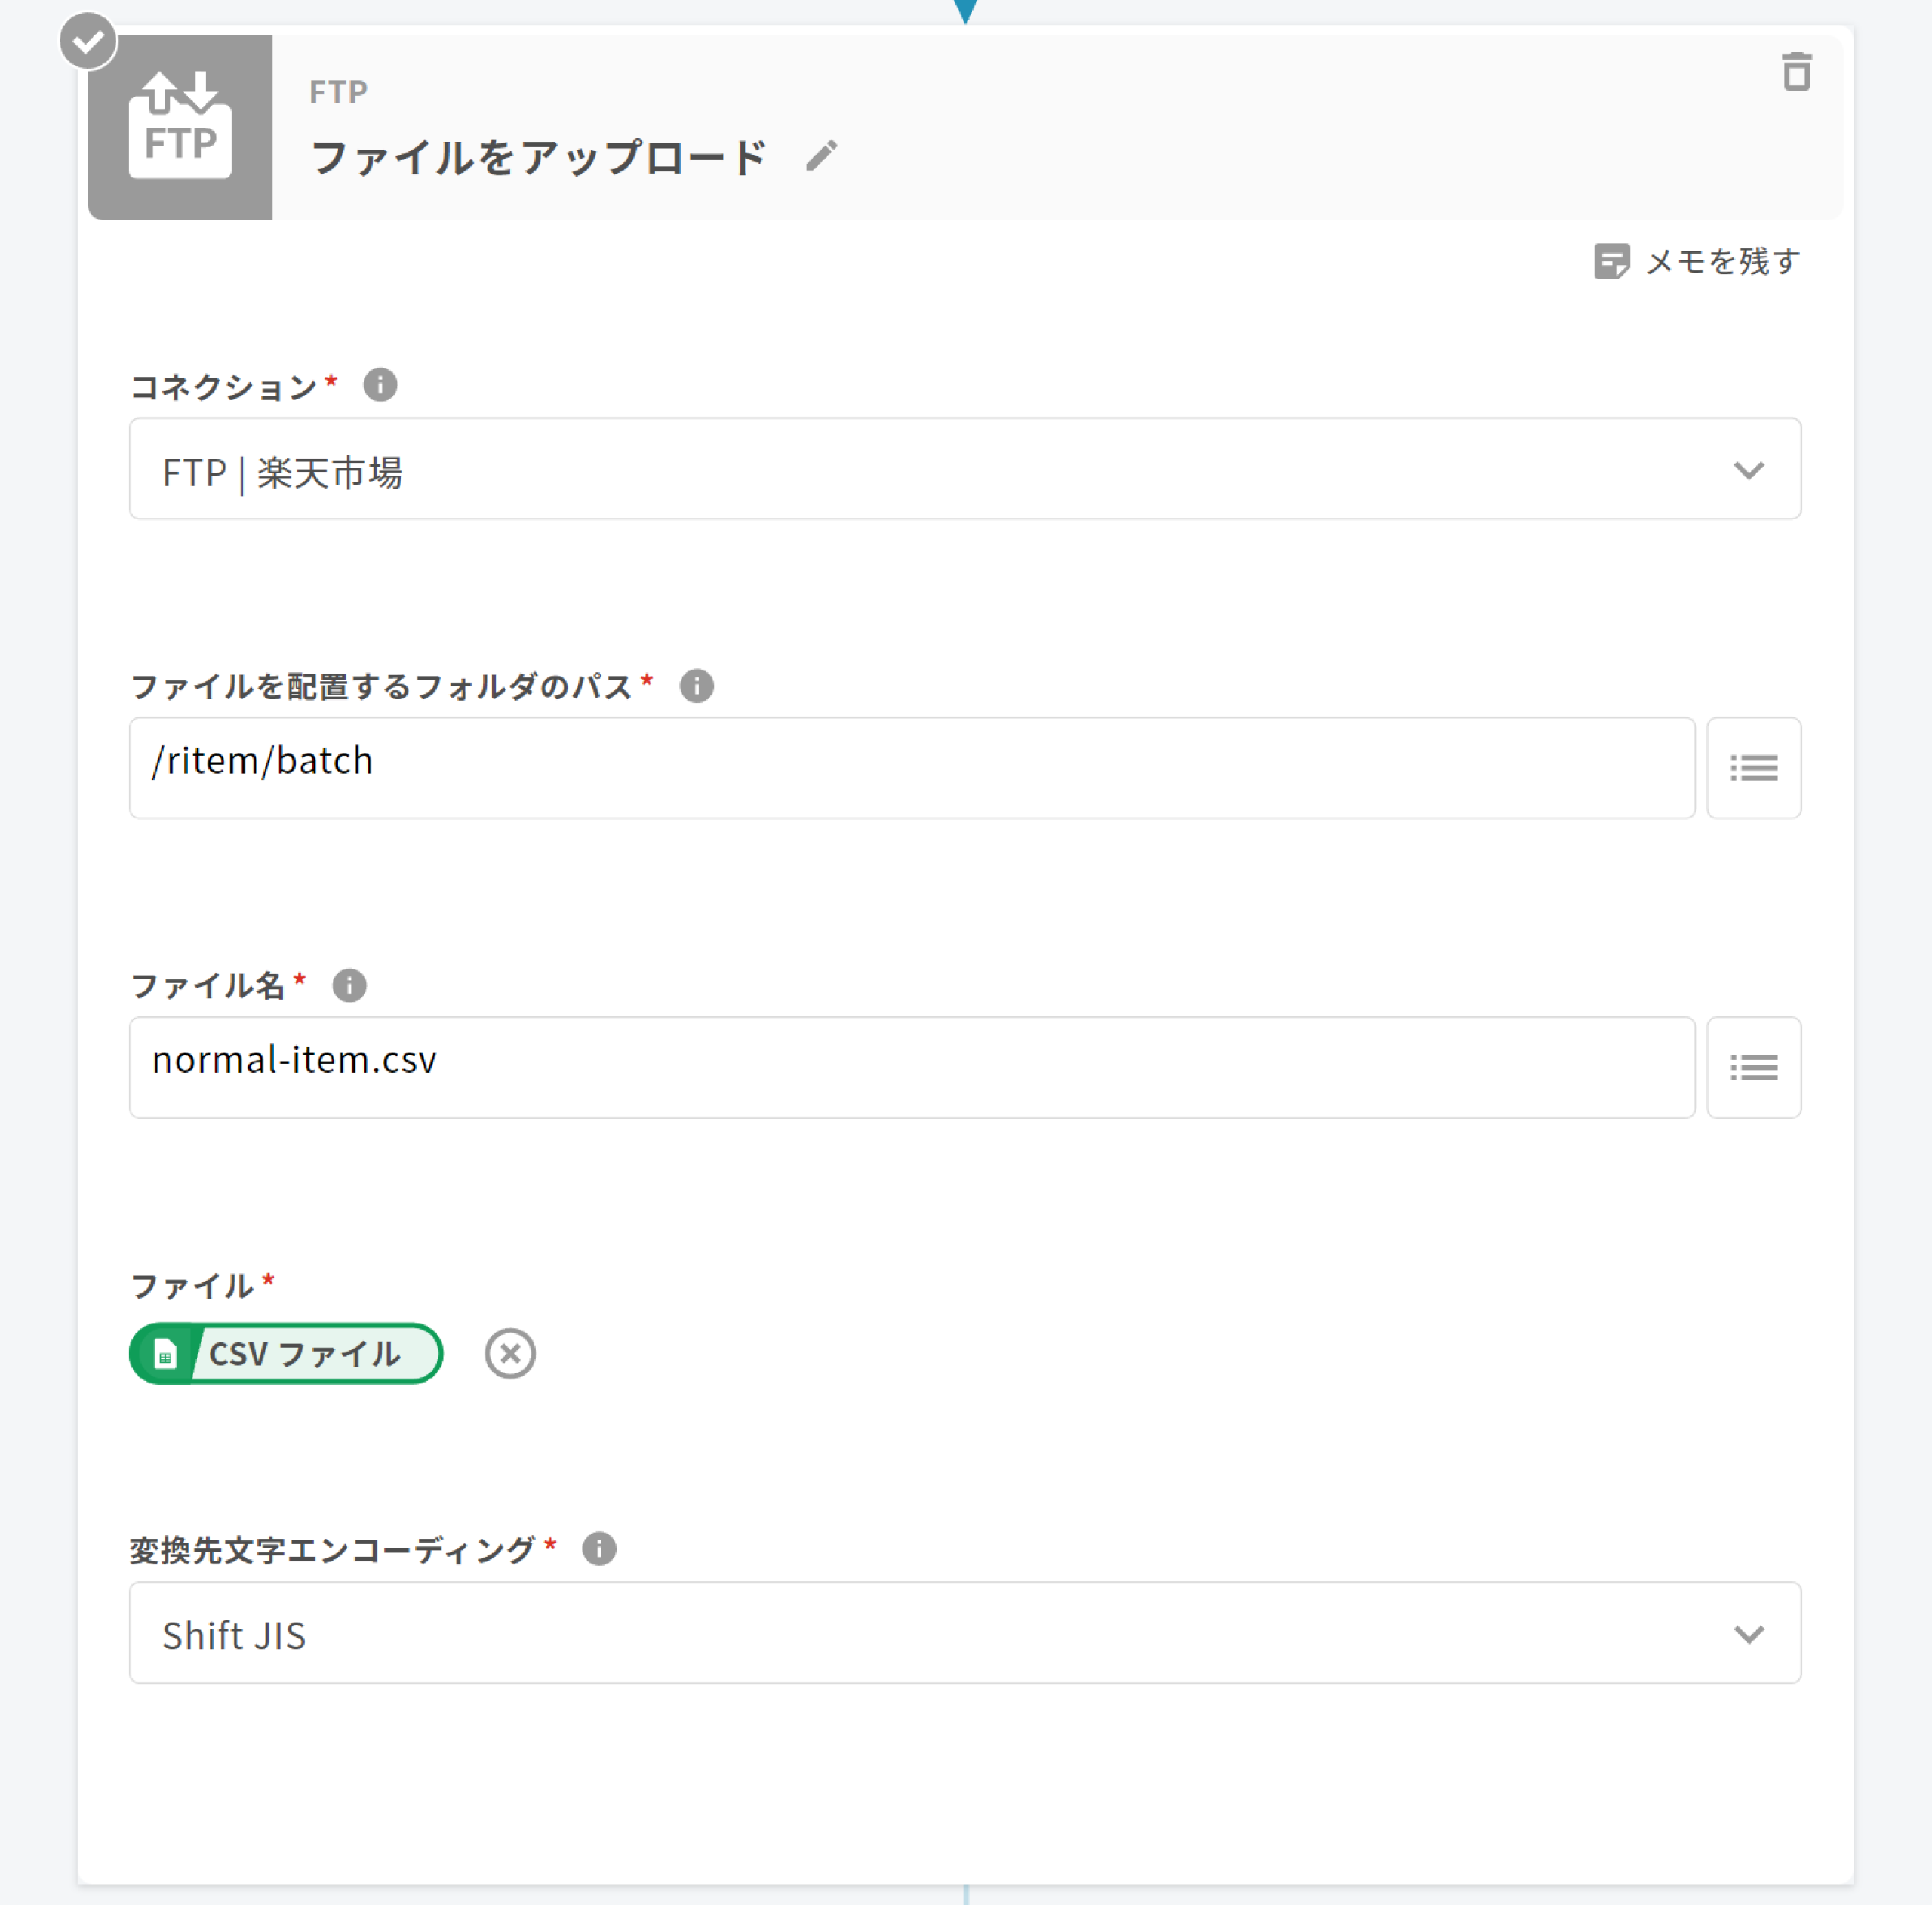Click the pencil icon to rename the step

pyautogui.click(x=821, y=156)
